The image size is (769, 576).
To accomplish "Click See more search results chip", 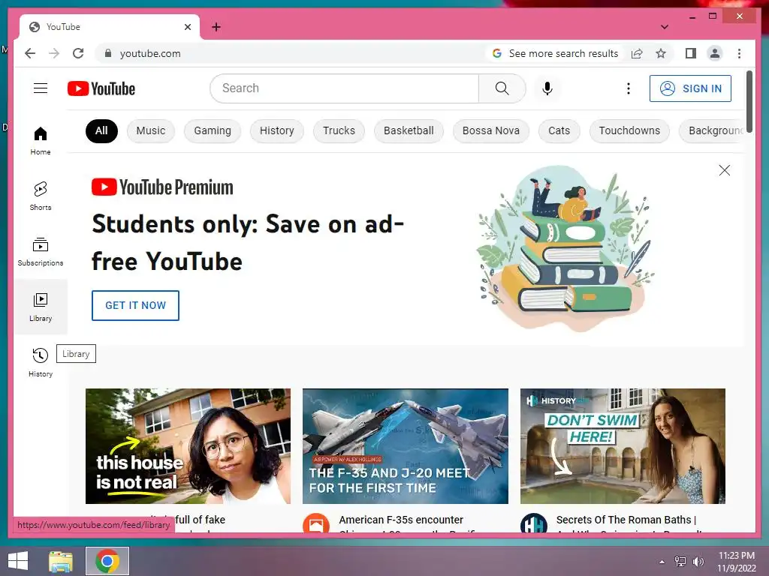I will pos(555,53).
